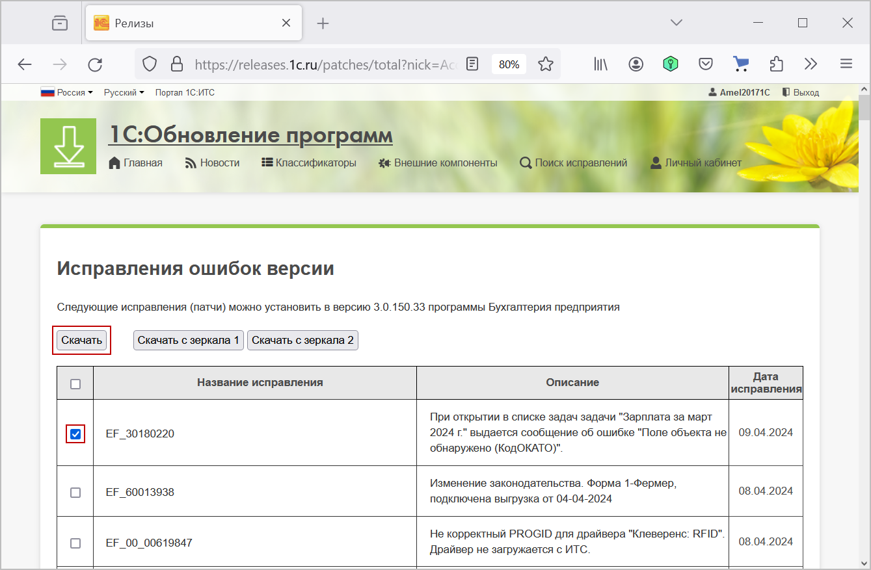This screenshot has width=871, height=570.
Task: Open the Firefox application menu
Action: (x=846, y=64)
